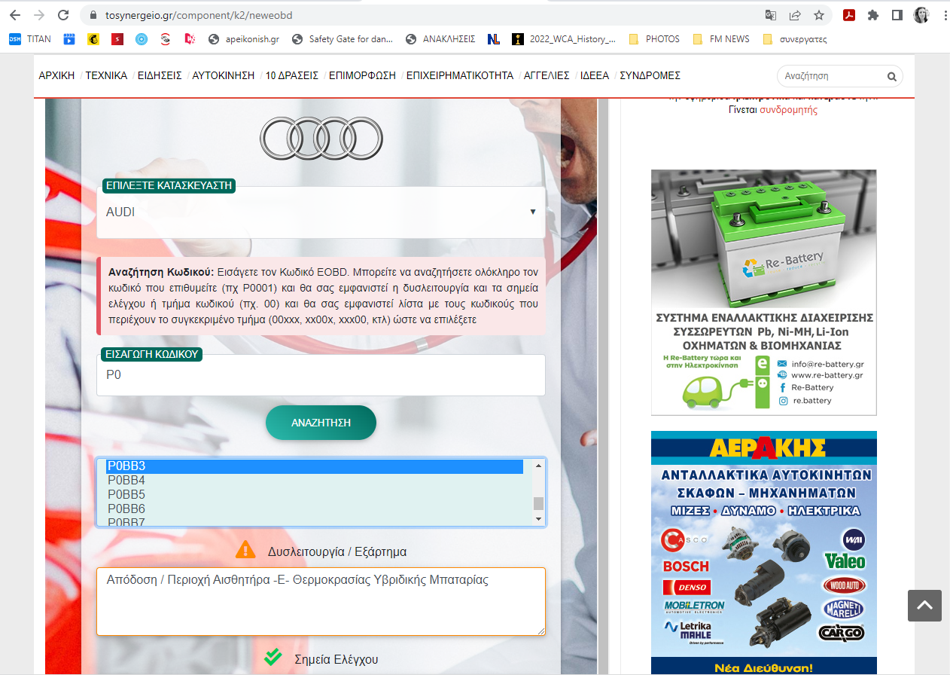Click the orange warning triangle icon
The height and width of the screenshot is (675, 950).
click(245, 550)
